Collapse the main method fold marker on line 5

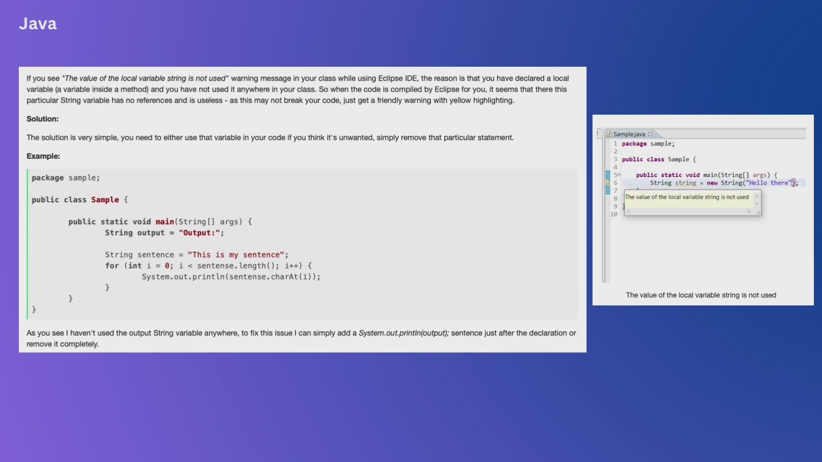pyautogui.click(x=619, y=175)
